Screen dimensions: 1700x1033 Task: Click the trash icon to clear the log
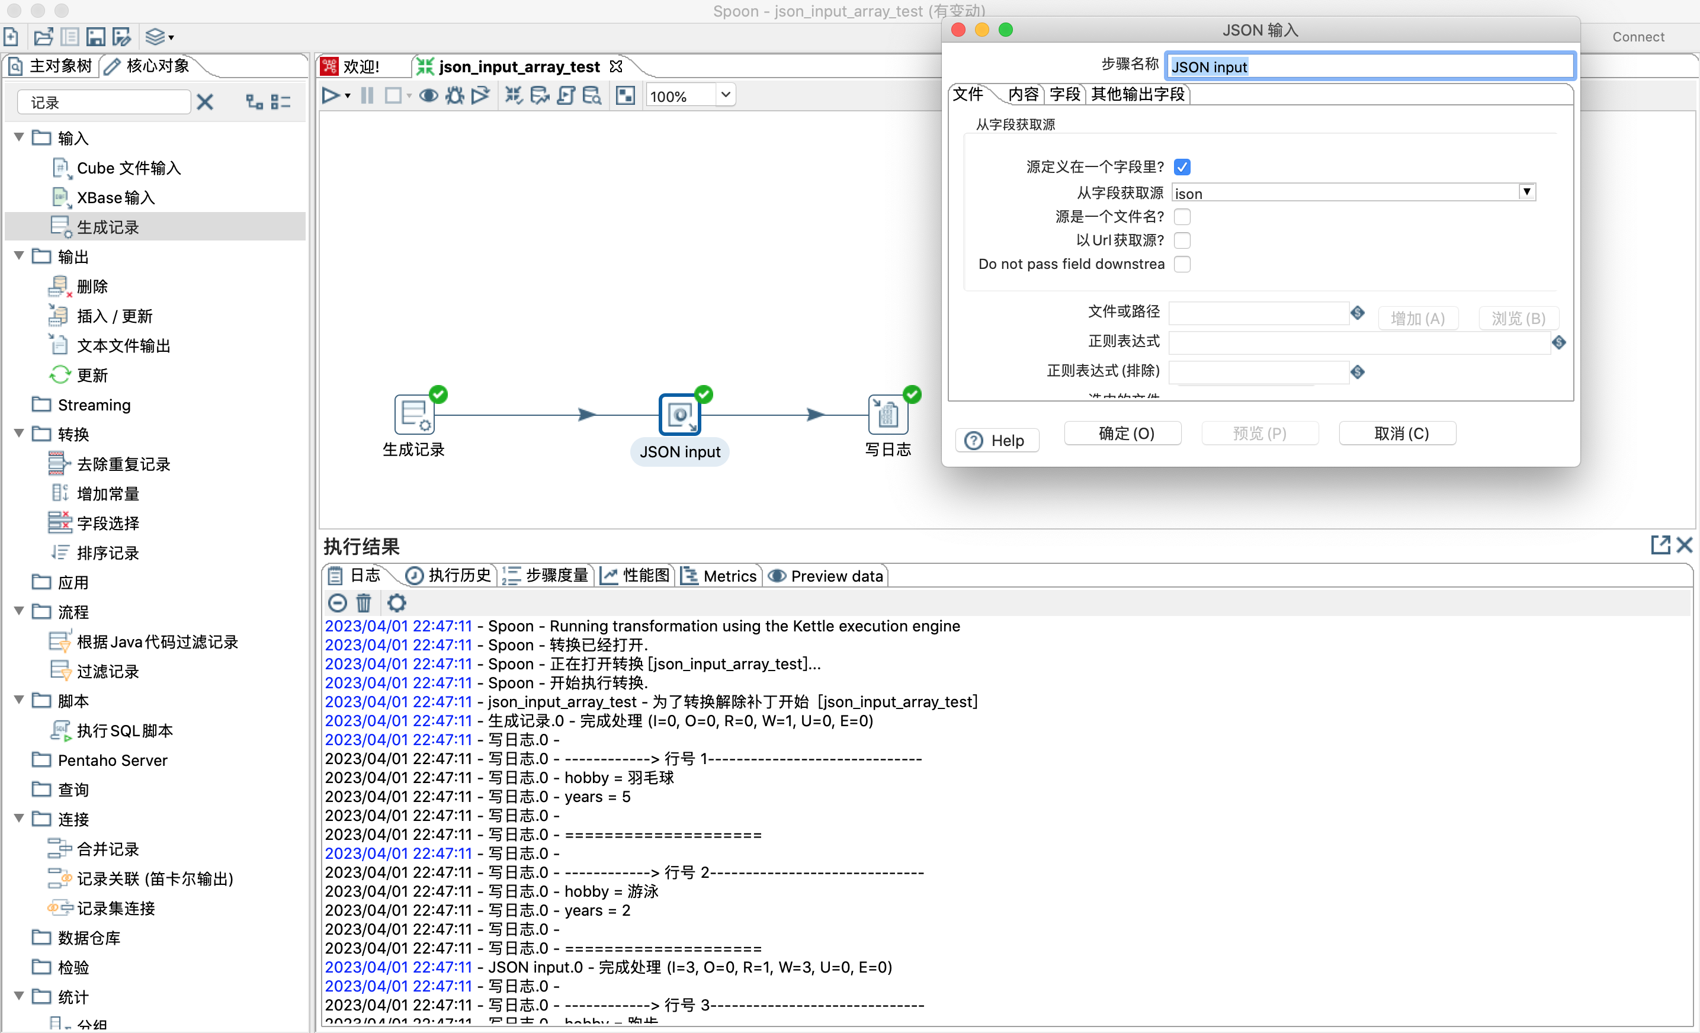pyautogui.click(x=364, y=603)
